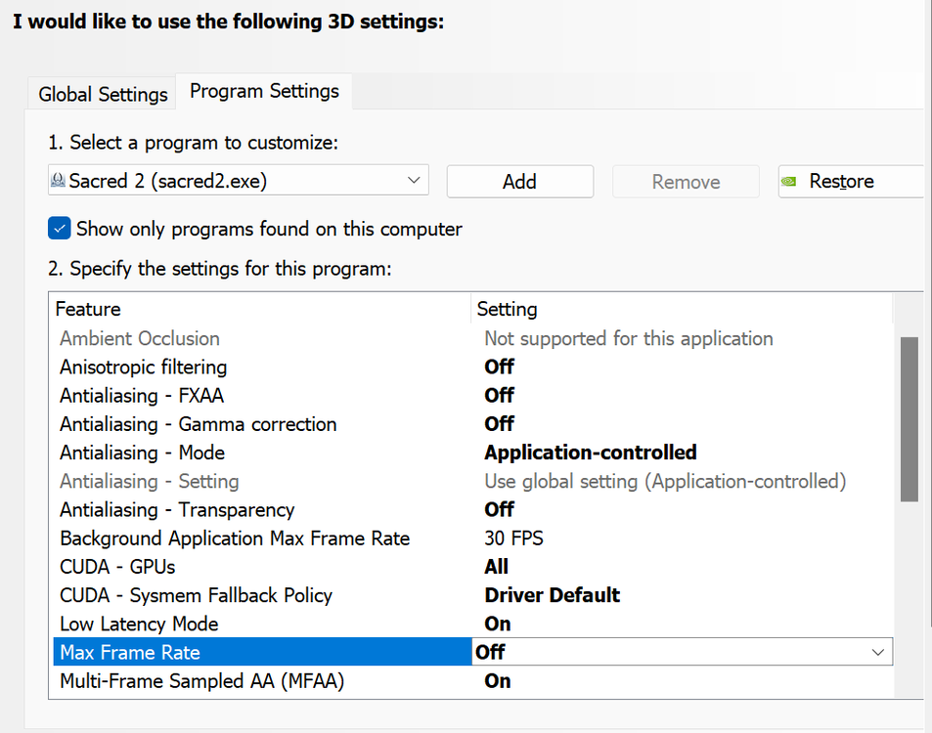This screenshot has width=932, height=733.
Task: Click Off value for Antialiasing Transparency
Action: (x=500, y=509)
